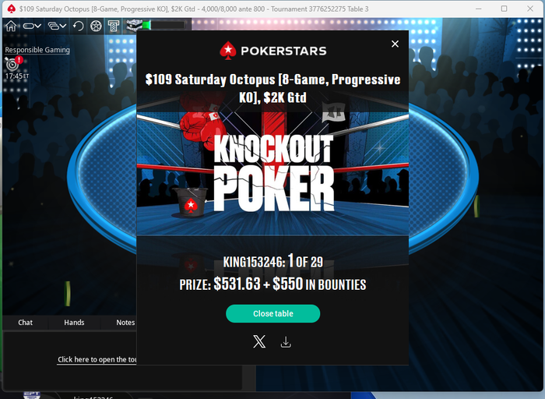Viewport: 545px width, 399px height.
Task: Switch to the Notes tab
Action: coord(125,323)
